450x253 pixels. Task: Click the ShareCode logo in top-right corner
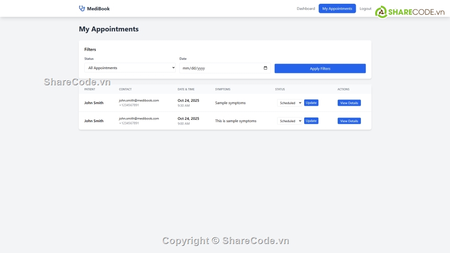click(x=411, y=12)
